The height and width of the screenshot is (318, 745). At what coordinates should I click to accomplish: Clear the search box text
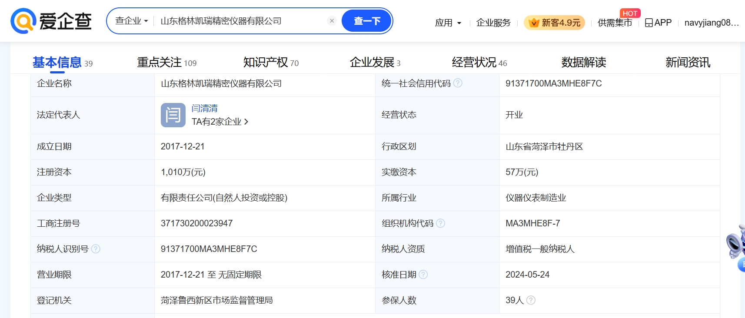click(332, 21)
